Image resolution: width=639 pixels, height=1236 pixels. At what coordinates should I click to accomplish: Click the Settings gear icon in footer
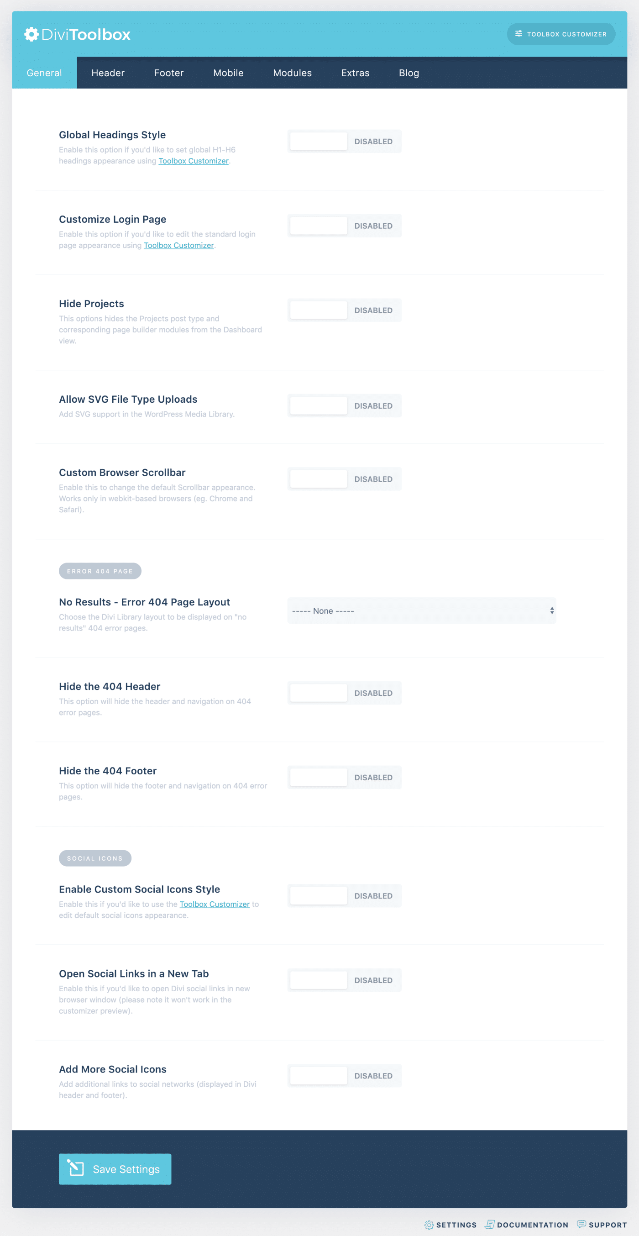click(x=429, y=1225)
